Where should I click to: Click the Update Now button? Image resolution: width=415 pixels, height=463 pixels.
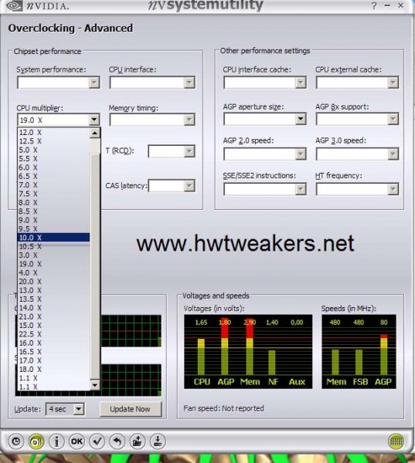point(131,409)
